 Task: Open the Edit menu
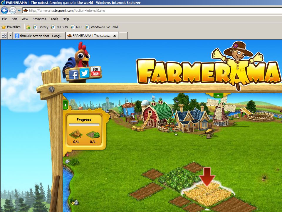coord(14,19)
